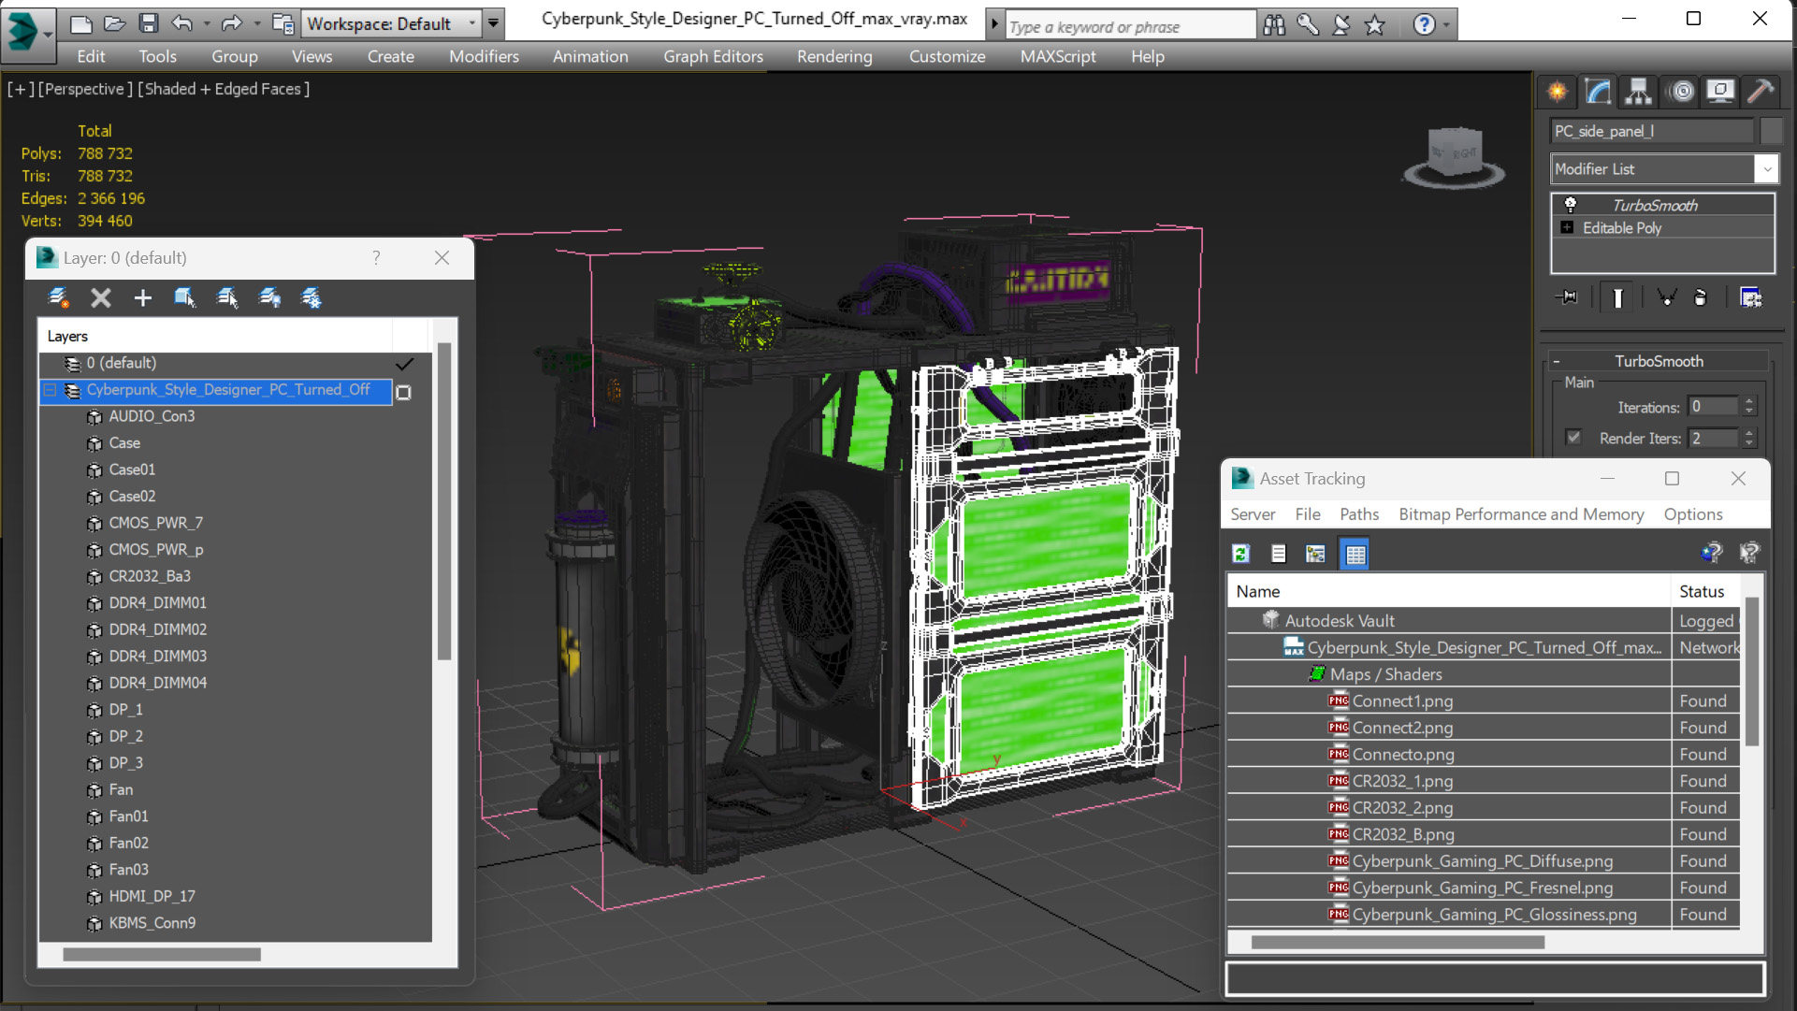Click the Create panel star icon

click(1557, 92)
